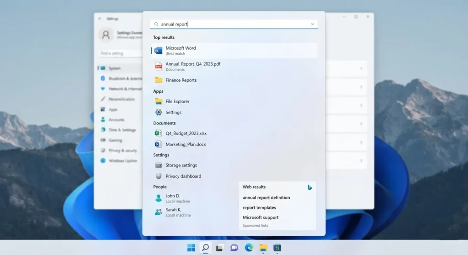Click the back arrow in Settings window
This screenshot has width=468, height=255.
pyautogui.click(x=100, y=18)
